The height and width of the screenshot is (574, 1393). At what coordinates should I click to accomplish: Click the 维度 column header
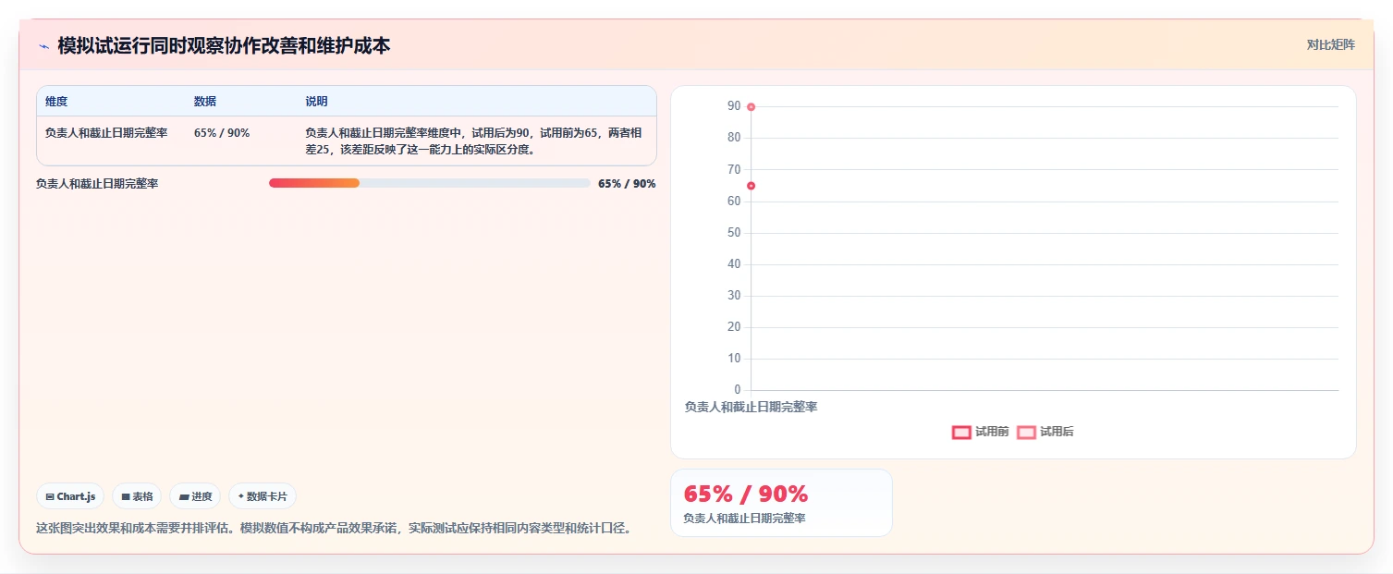tap(56, 102)
